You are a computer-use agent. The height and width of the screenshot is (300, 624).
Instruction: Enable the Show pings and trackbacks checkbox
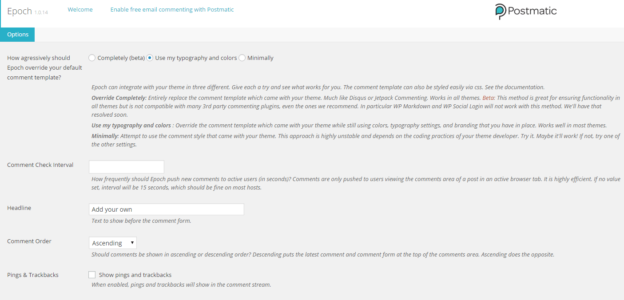pos(92,275)
